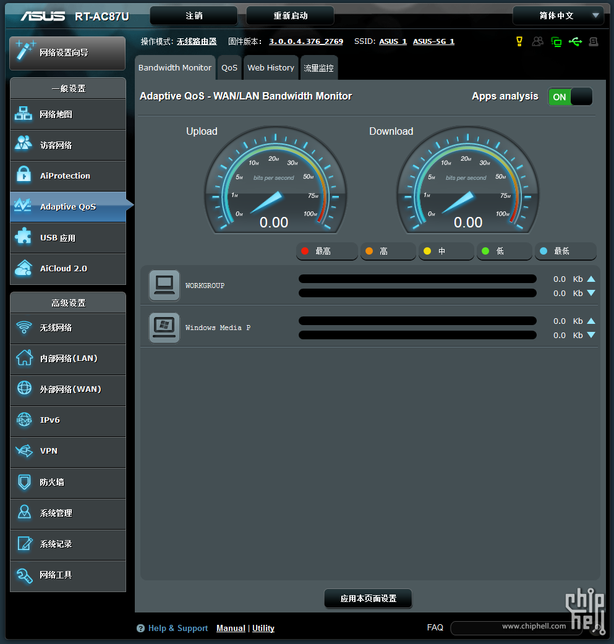This screenshot has width=614, height=644.
Task: Click the 系统管理 administration user icon
Action: point(24,512)
